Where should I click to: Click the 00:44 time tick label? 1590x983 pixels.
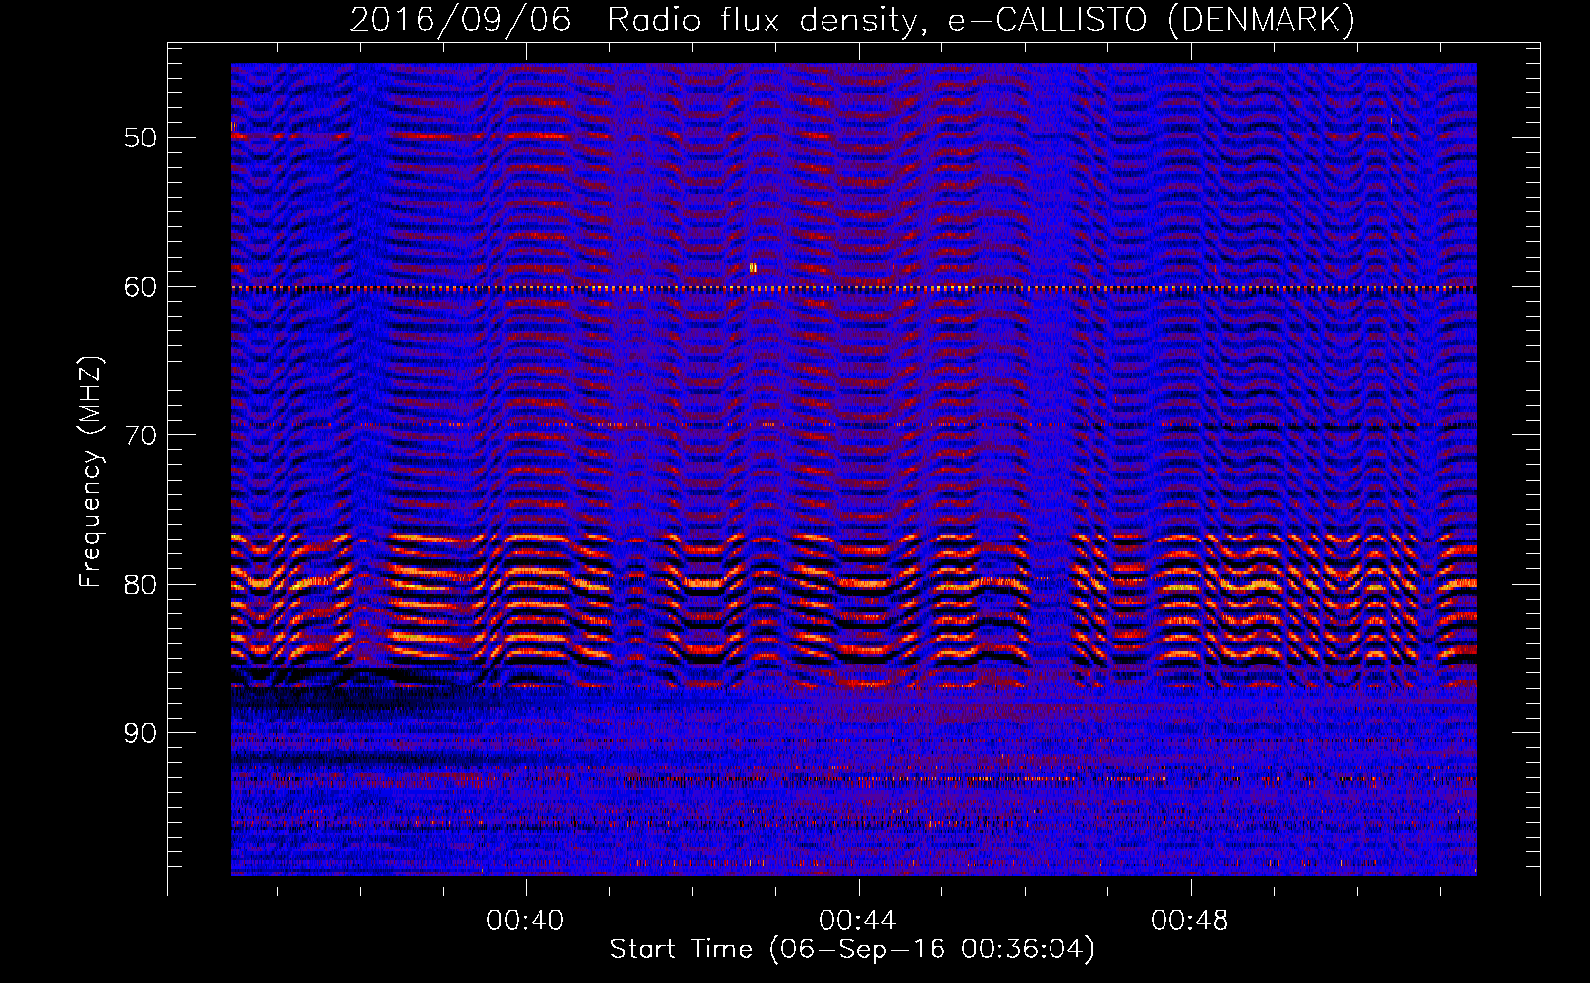tap(858, 921)
